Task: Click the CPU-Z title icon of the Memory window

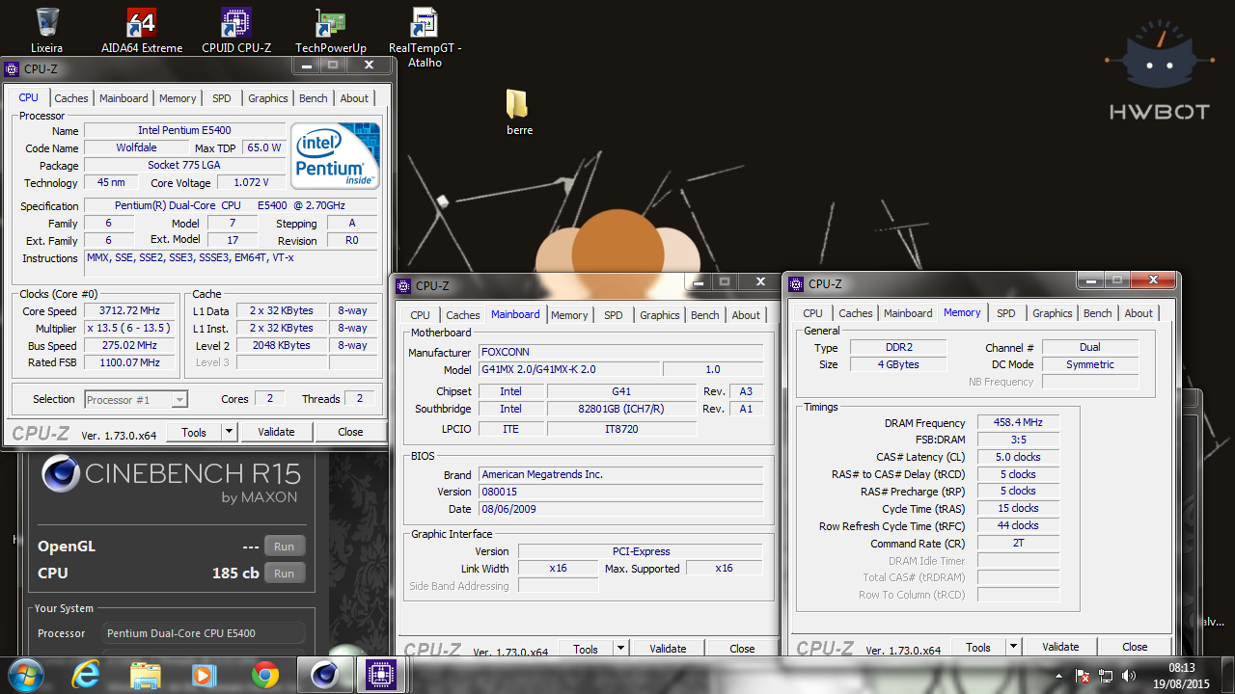Action: click(x=796, y=283)
